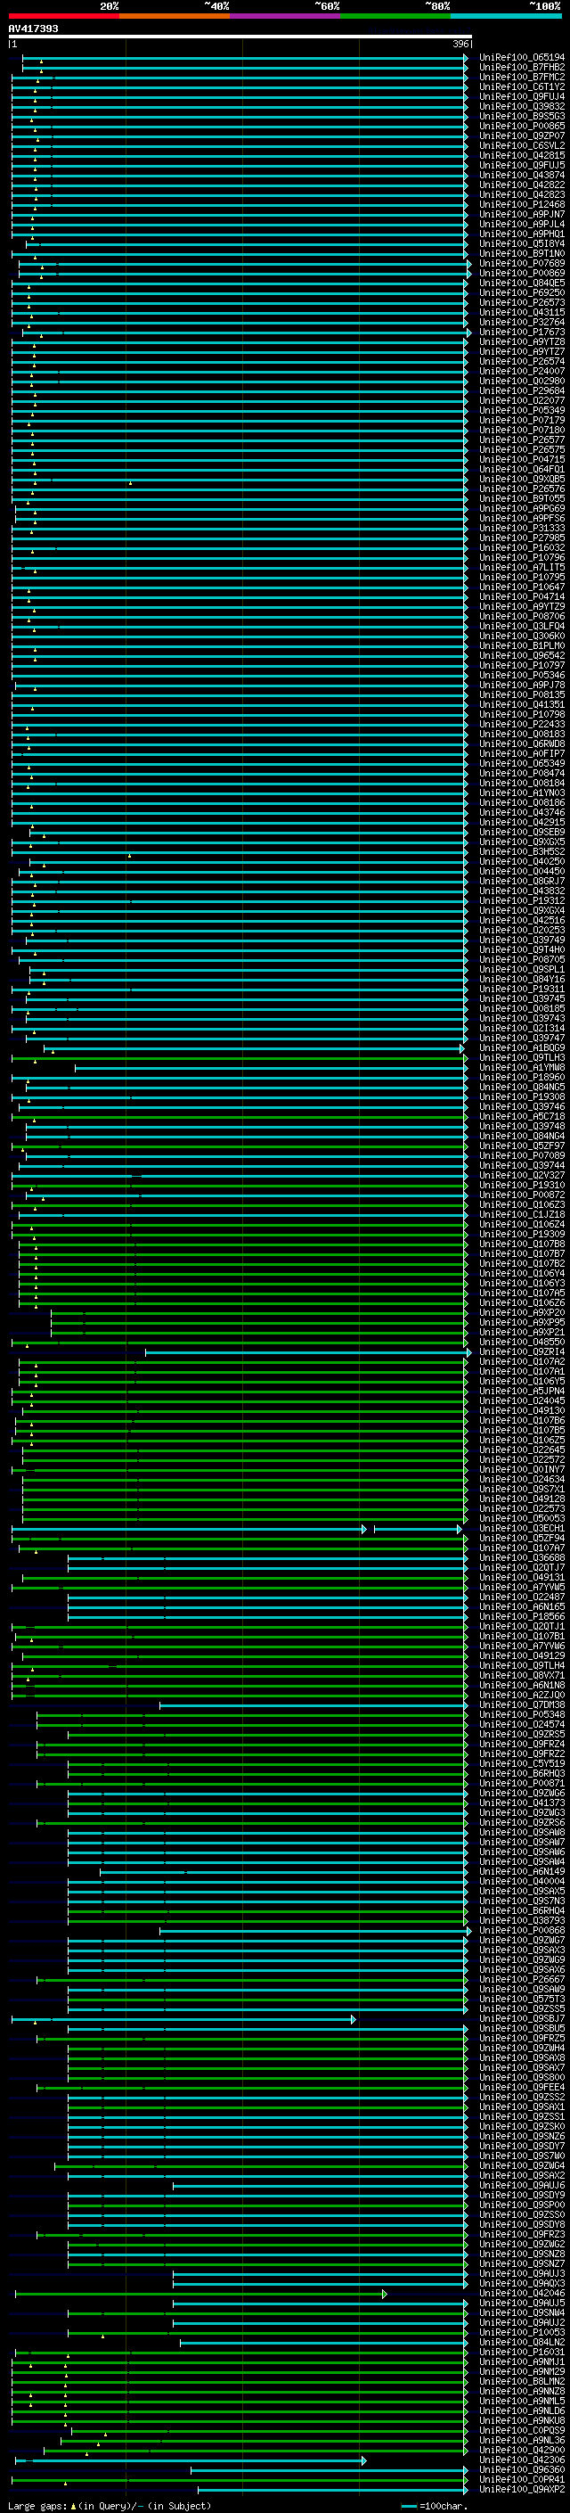The height and width of the screenshot is (2513, 570).
Task: Open hit UniRef100_P69250
Action: [x=521, y=292]
